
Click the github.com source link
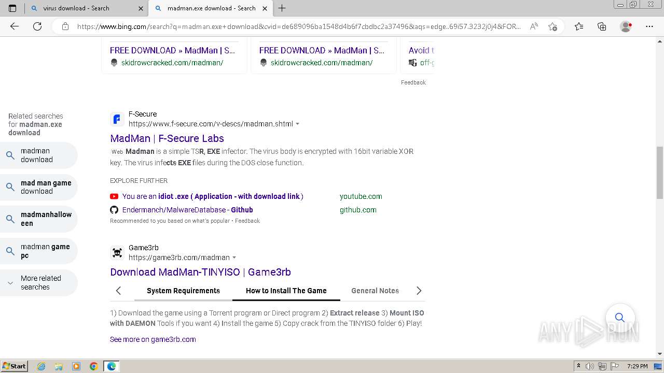click(358, 210)
